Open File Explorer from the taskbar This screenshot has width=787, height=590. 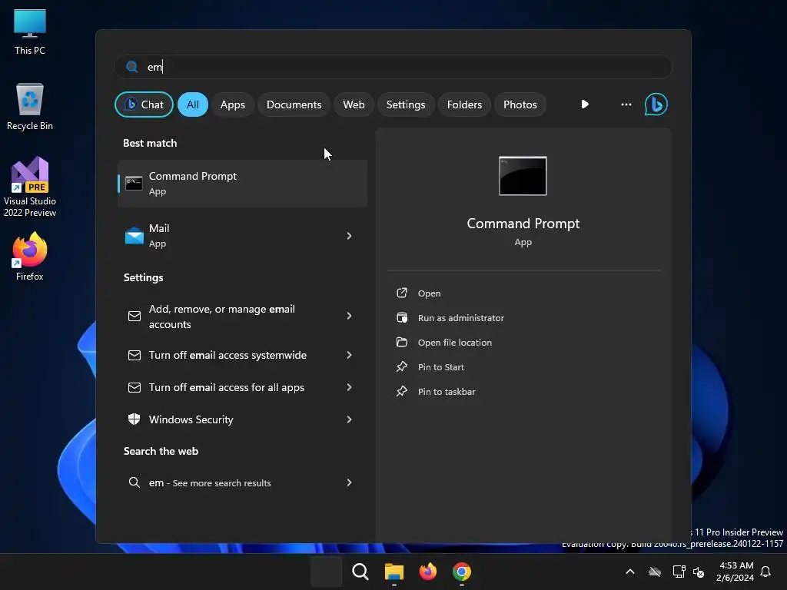394,572
